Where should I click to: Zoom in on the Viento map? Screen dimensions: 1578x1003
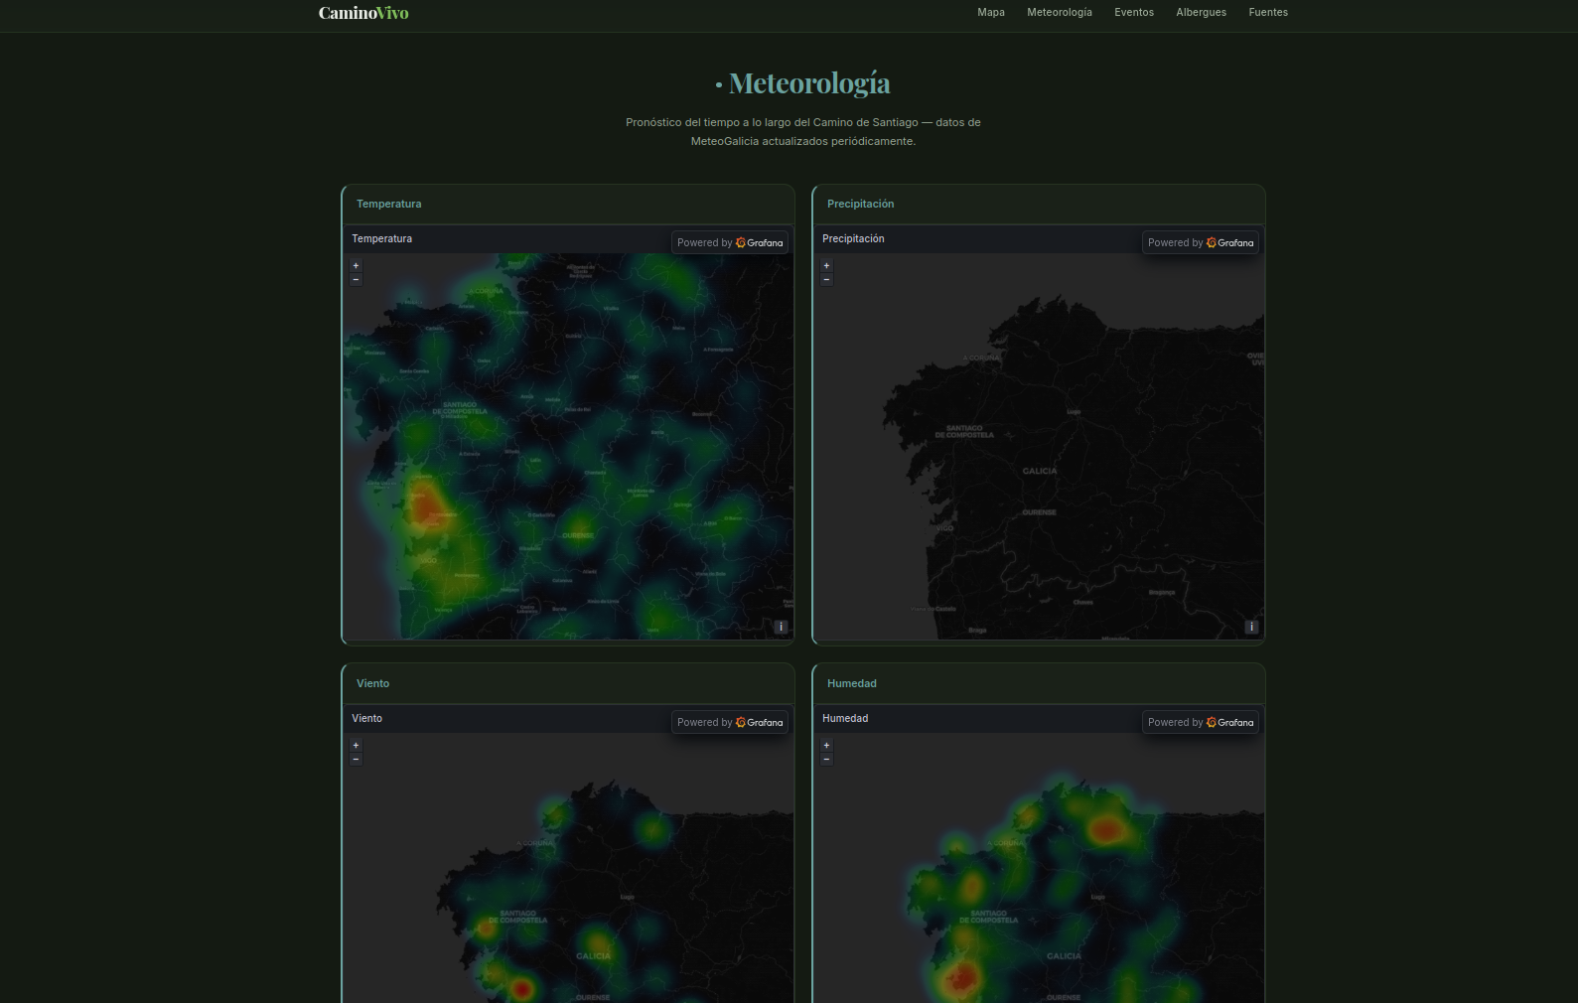(356, 746)
